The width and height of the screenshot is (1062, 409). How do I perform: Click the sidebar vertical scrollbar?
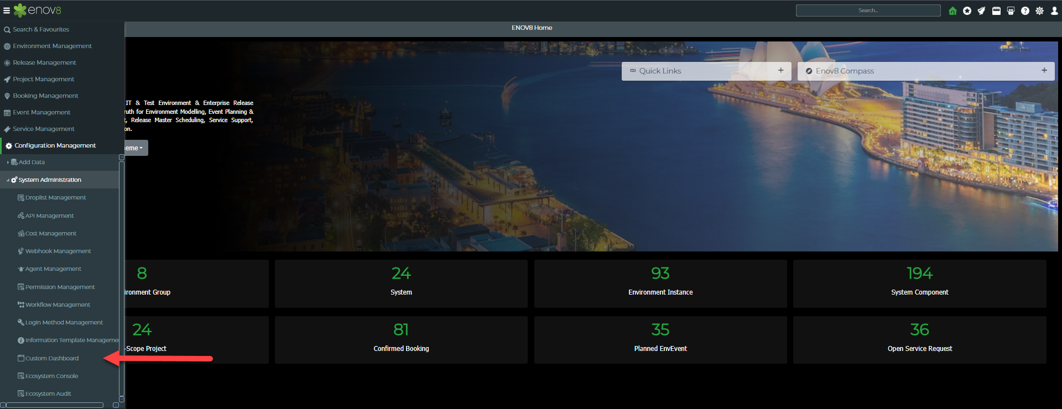(x=122, y=278)
